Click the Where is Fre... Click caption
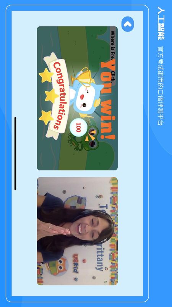 (x=113, y=56)
